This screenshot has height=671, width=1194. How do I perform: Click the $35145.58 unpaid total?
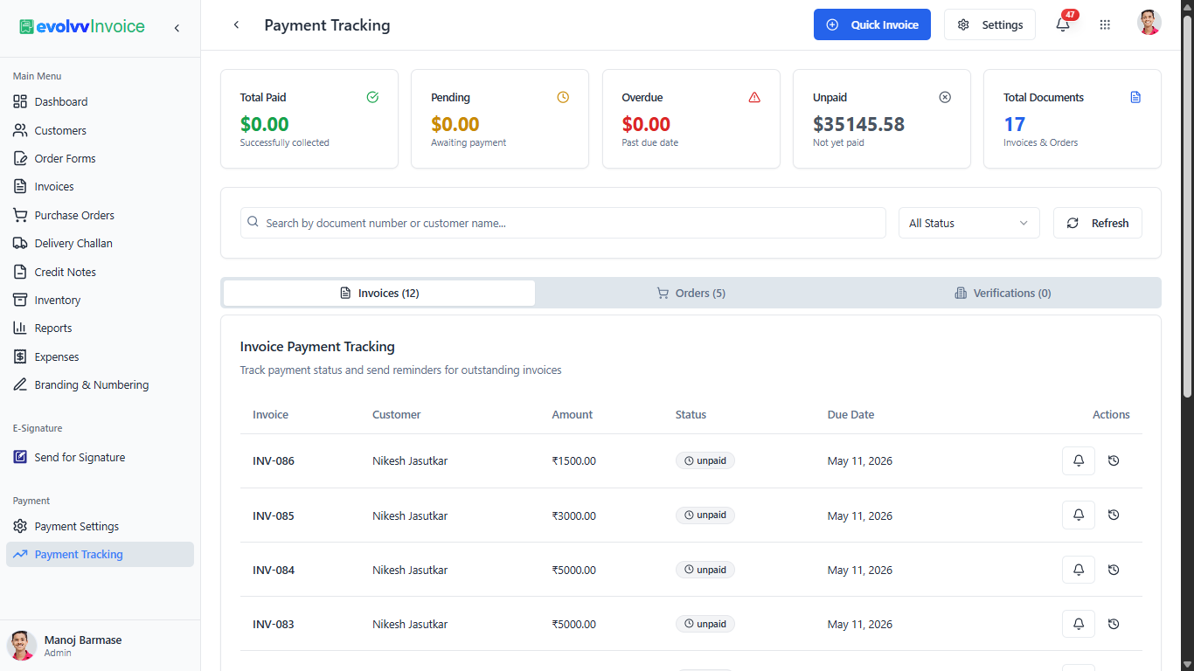858,124
